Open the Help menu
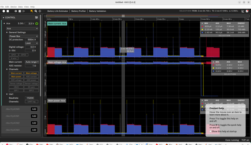This screenshot has width=251, height=145. pyautogui.click(x=32, y=7)
